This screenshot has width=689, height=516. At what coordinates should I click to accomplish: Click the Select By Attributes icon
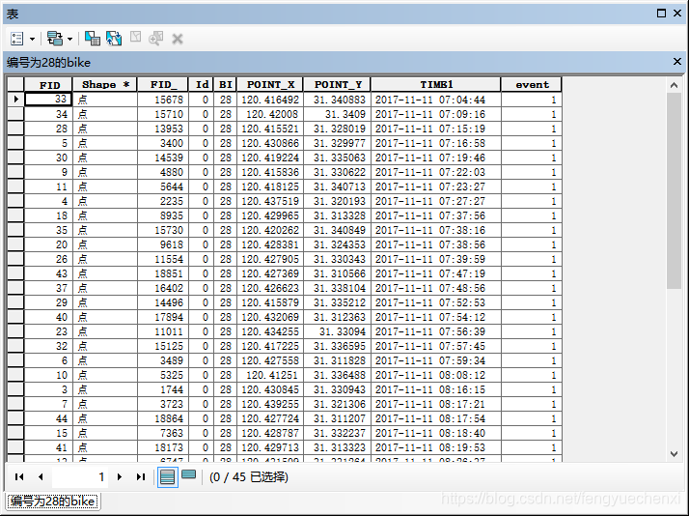(93, 39)
